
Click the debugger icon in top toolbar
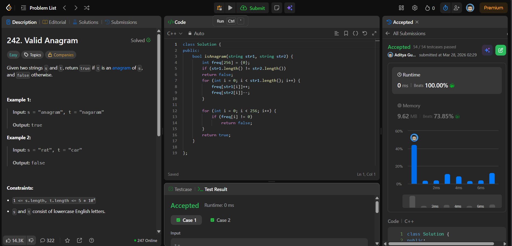[219, 8]
